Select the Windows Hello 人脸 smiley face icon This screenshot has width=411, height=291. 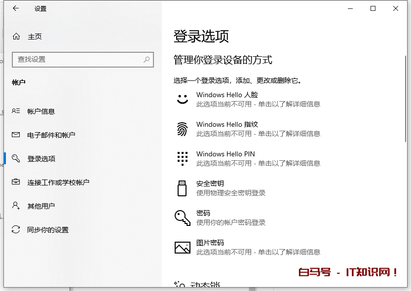point(182,99)
